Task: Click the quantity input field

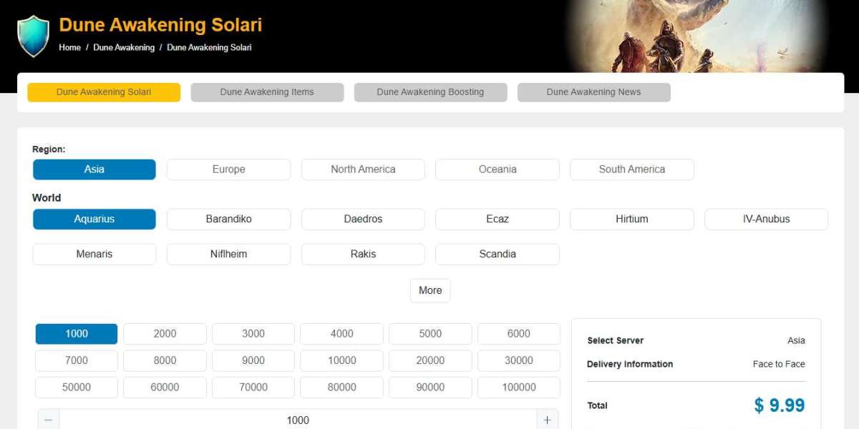Action: pos(298,420)
